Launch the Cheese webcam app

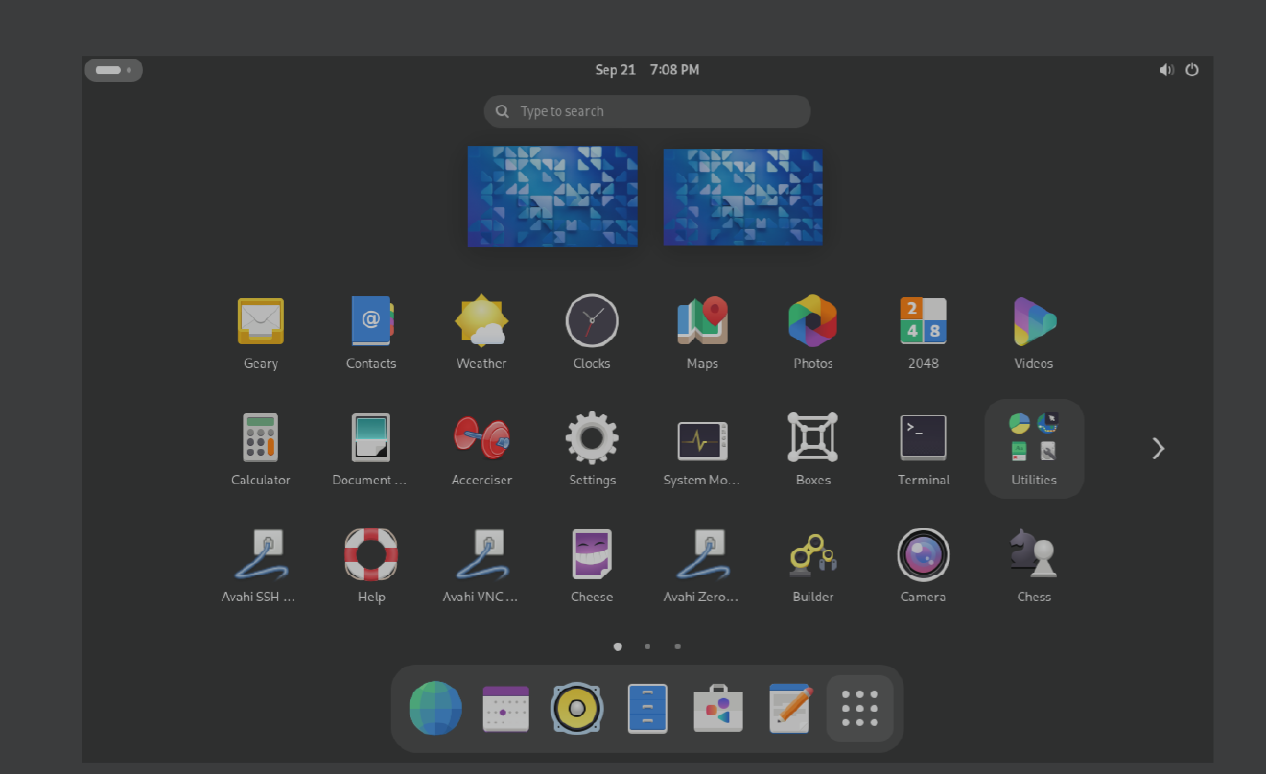591,564
